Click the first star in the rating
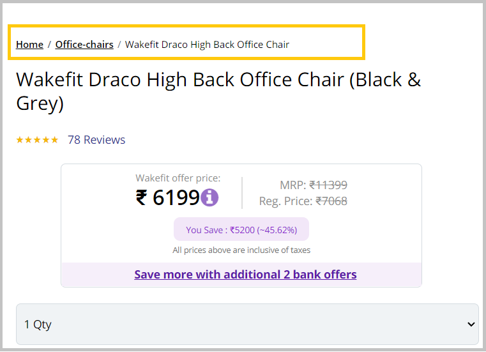486x352 pixels. [20, 140]
